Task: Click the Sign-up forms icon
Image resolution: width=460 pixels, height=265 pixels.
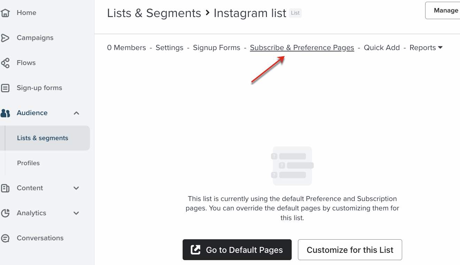Action: tap(6, 88)
